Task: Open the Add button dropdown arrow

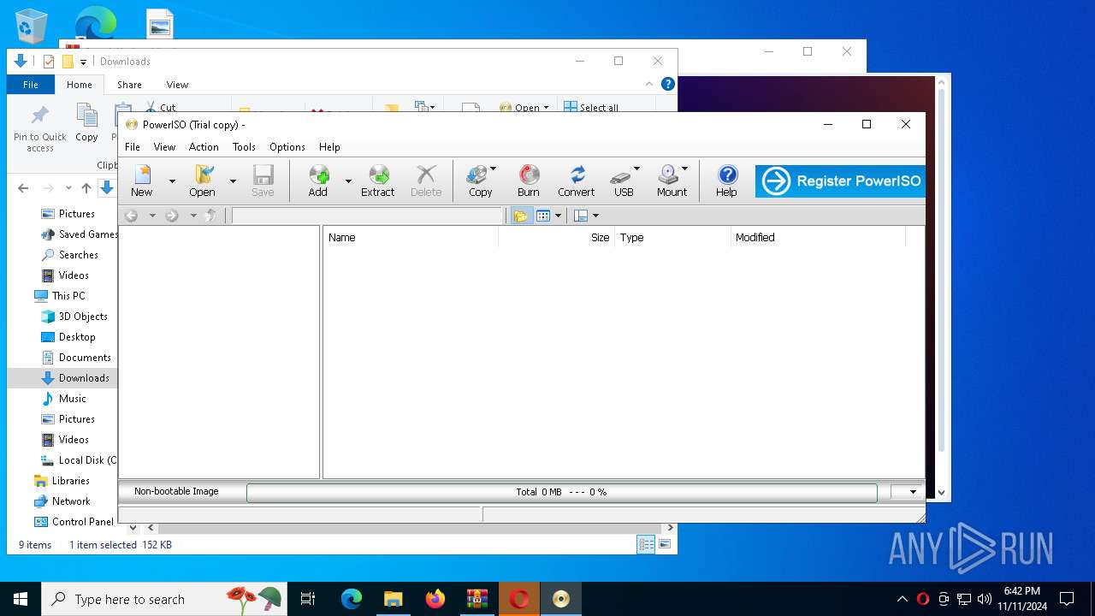Action: click(348, 181)
